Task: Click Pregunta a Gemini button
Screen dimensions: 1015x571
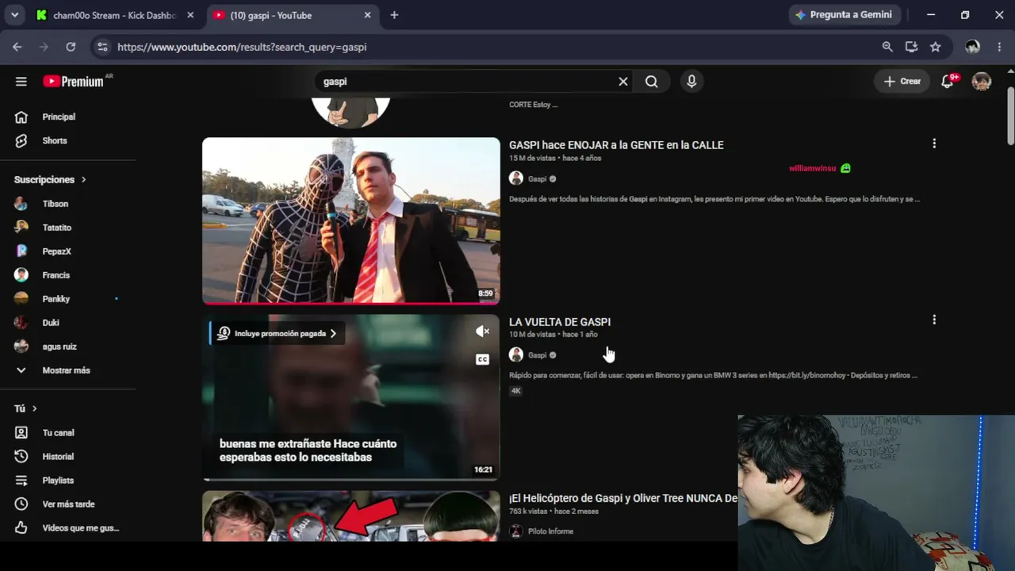Action: (843, 15)
